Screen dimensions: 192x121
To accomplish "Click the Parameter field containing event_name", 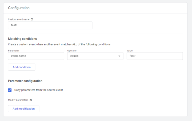I will (x=36, y=56).
